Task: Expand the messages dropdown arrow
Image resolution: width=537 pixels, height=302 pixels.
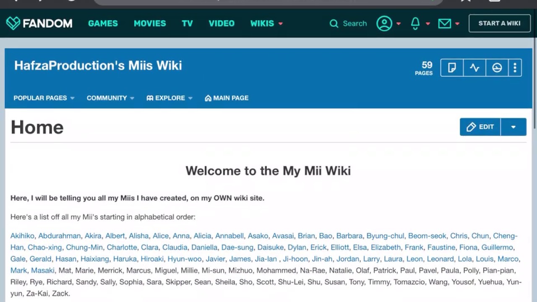Action: 457,24
